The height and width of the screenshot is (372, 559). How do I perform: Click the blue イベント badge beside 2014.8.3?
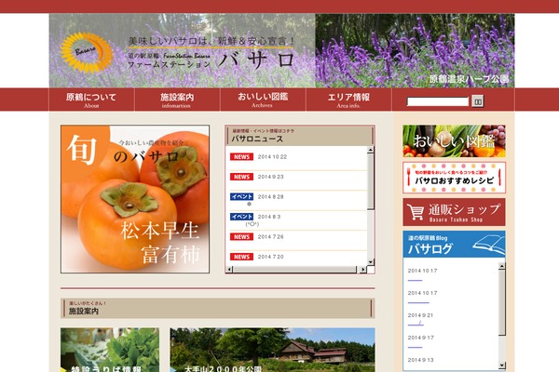coord(241,217)
